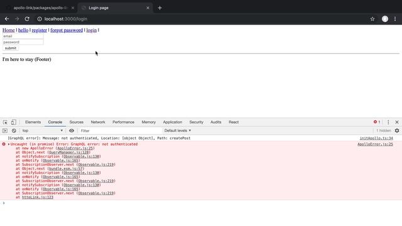Open bundle.esm.js:57 source link
This screenshot has width=402, height=226.
coord(65,169)
